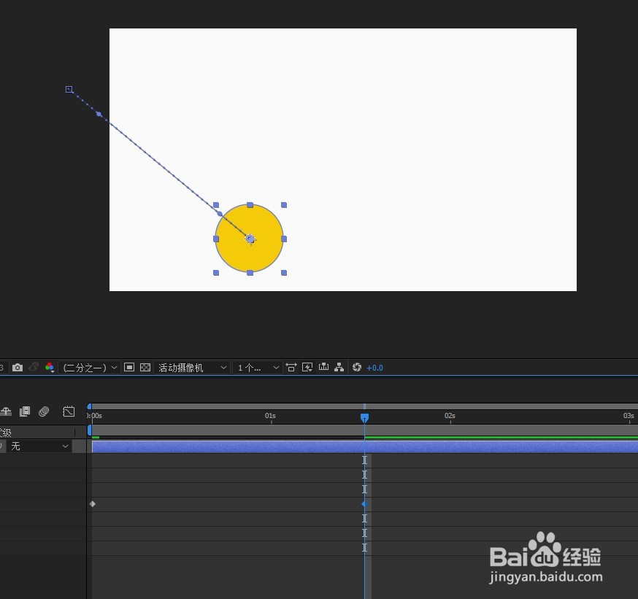638x599 pixels.
Task: Click the top-right corner handle of the circle
Action: click(x=284, y=205)
